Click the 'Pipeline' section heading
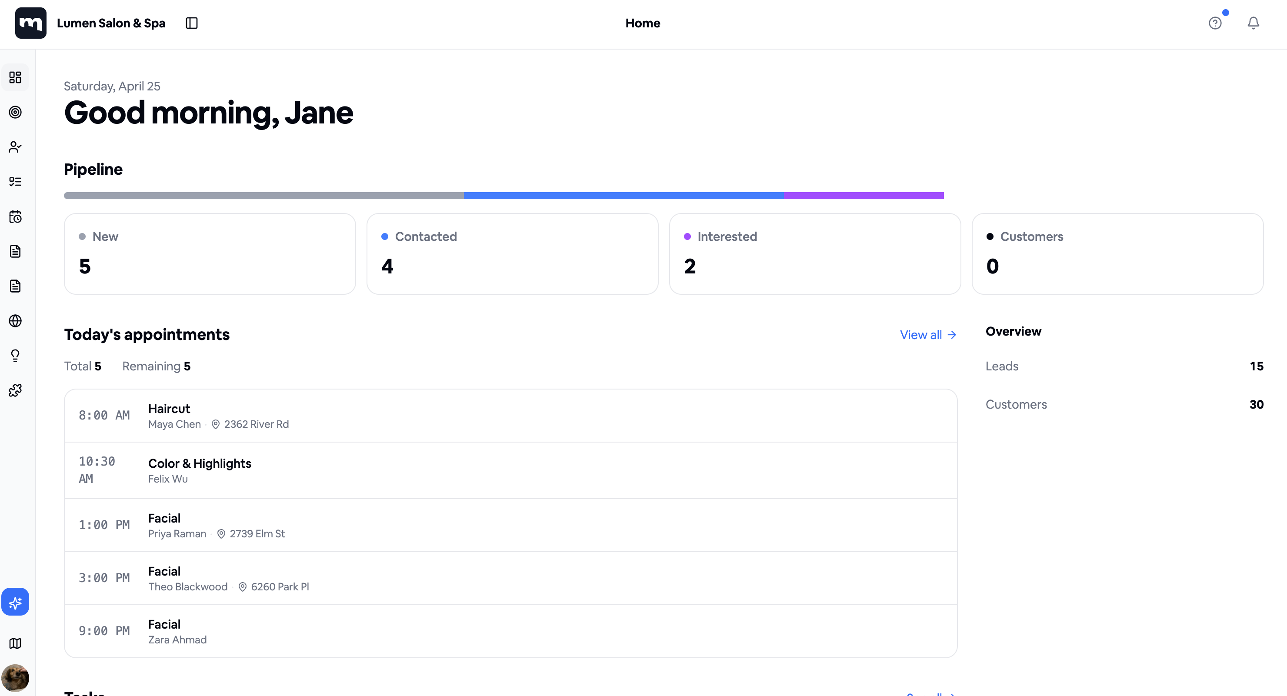1287x696 pixels. tap(93, 170)
